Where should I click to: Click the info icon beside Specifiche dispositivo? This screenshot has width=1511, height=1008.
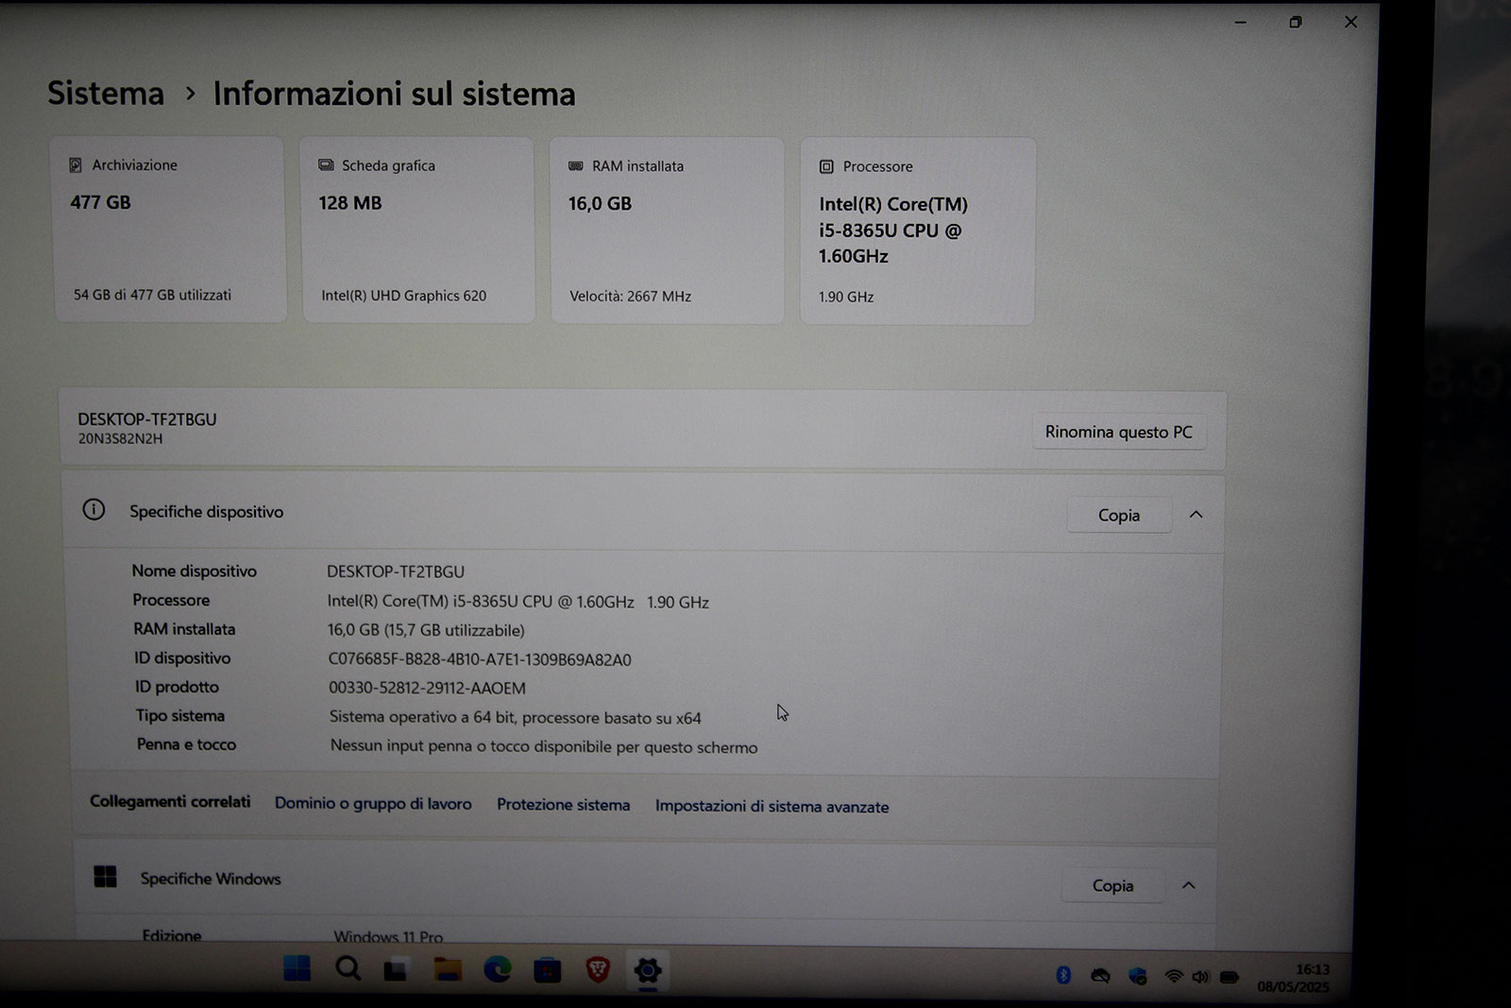(93, 510)
